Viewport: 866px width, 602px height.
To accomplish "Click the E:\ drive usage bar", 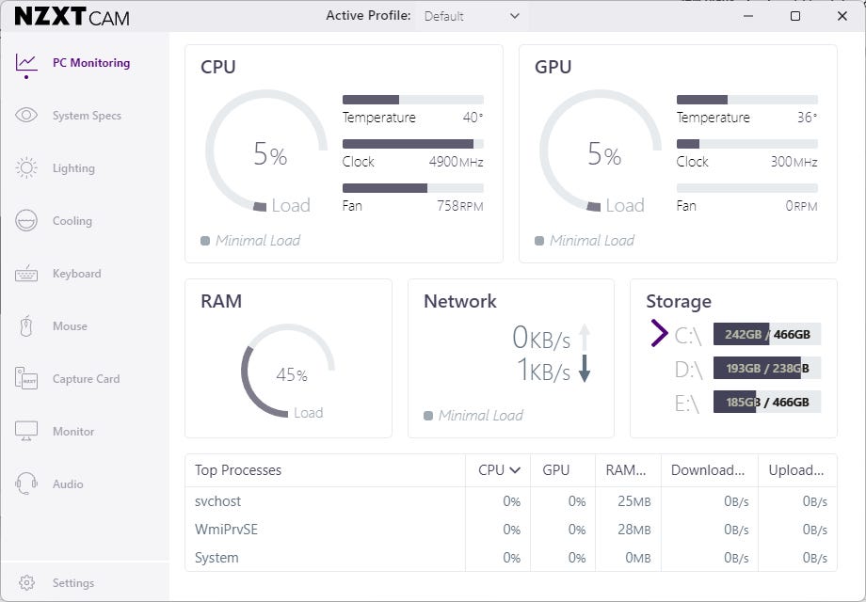I will 767,402.
